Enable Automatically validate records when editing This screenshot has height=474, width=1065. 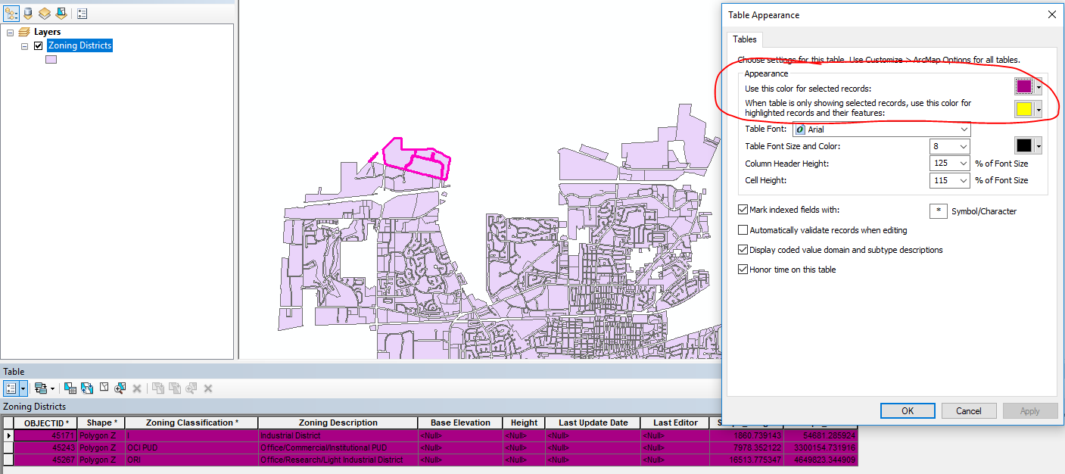click(x=743, y=229)
